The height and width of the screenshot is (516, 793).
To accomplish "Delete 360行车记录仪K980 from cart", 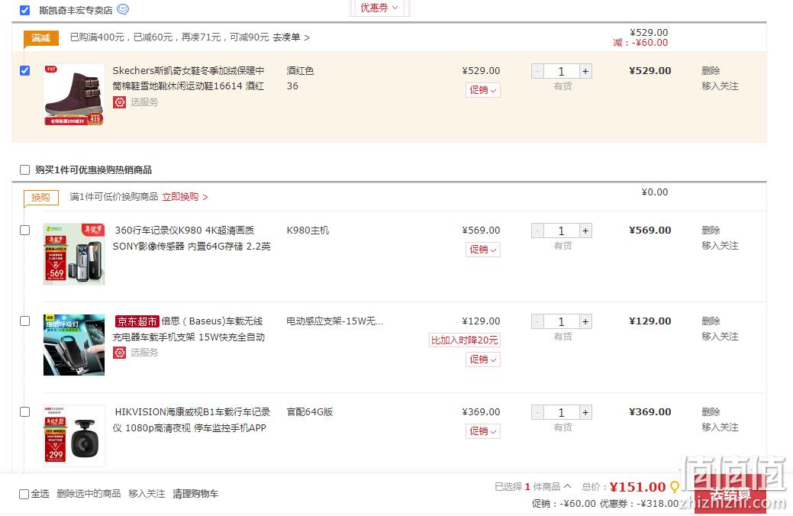I will 711,231.
